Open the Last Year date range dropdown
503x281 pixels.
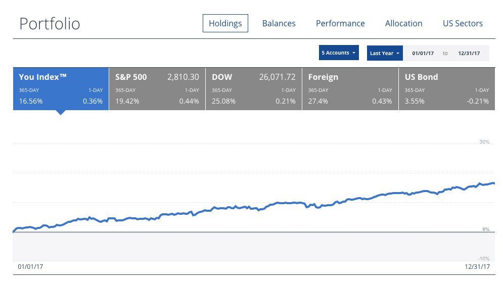point(385,53)
